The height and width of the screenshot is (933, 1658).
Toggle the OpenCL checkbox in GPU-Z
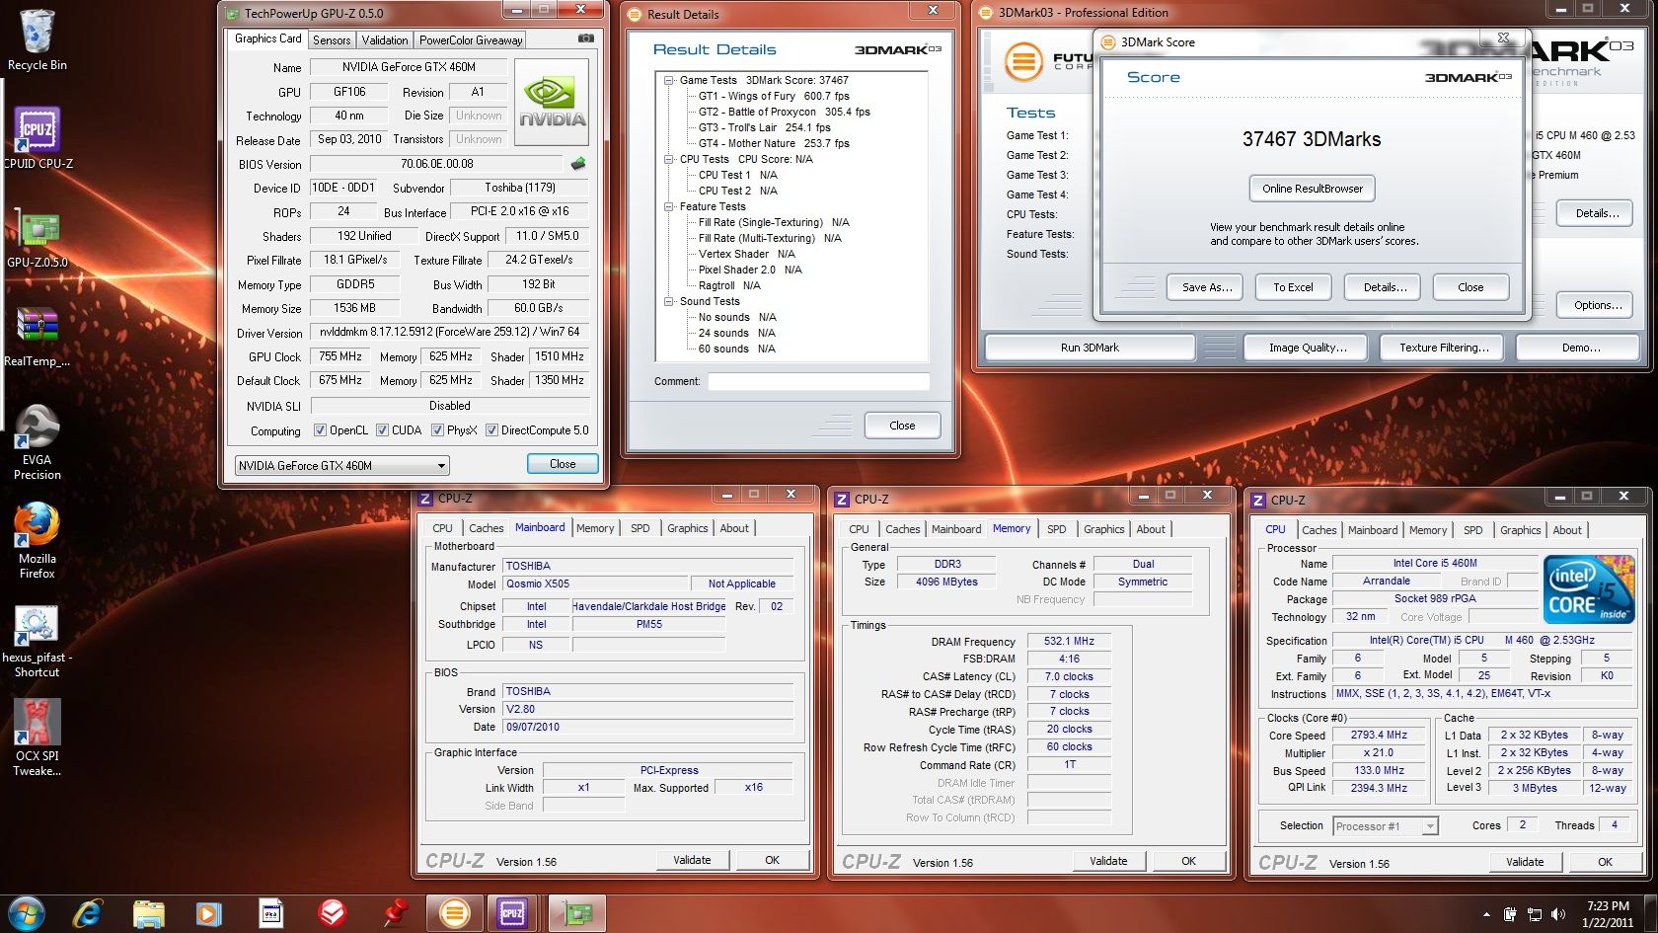point(320,430)
